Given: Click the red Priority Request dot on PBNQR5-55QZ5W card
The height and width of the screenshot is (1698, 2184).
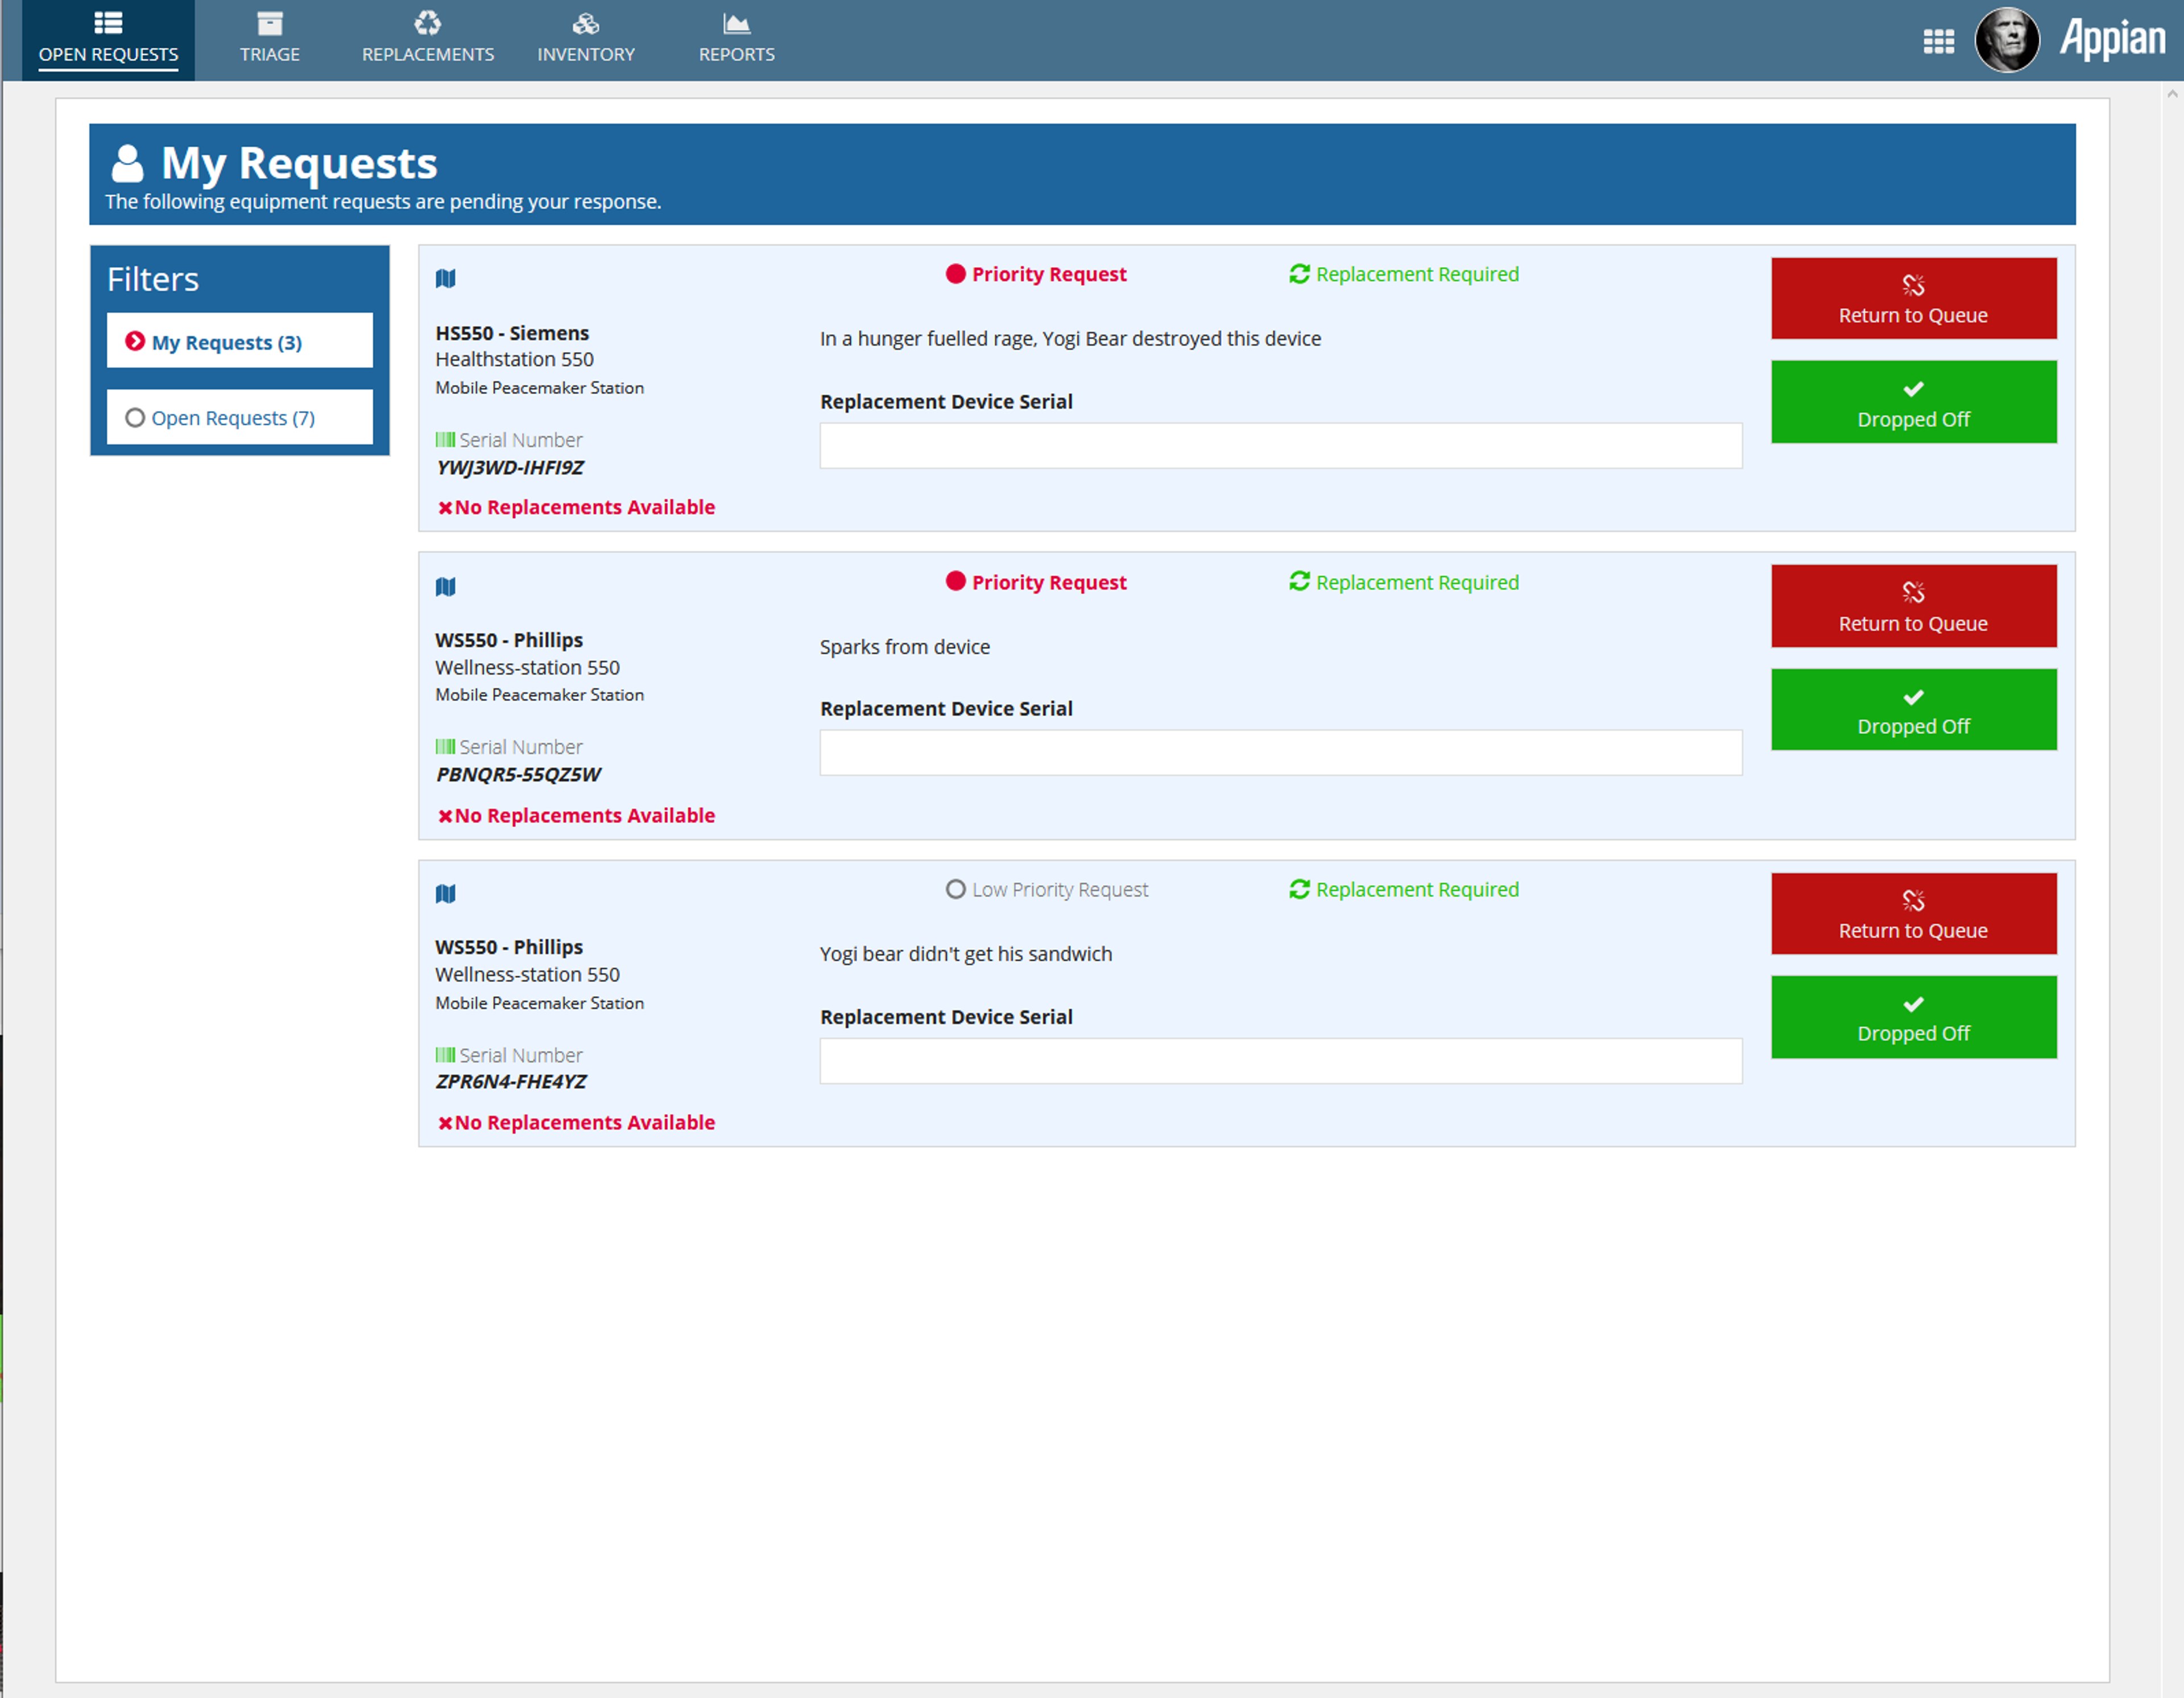Looking at the screenshot, I should point(955,581).
